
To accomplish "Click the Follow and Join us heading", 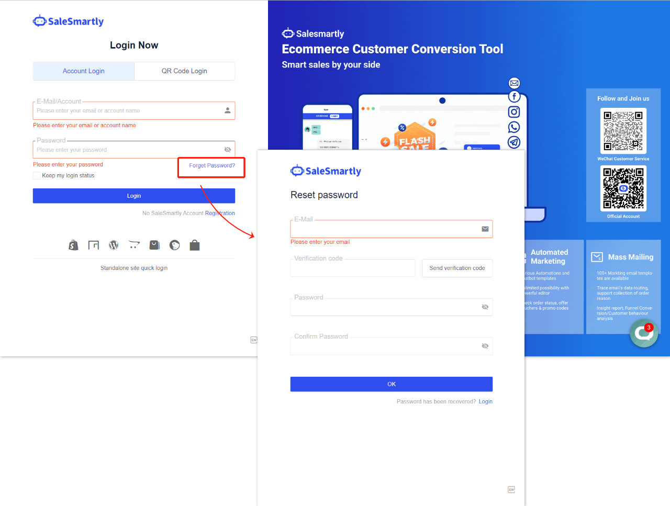I will (623, 98).
